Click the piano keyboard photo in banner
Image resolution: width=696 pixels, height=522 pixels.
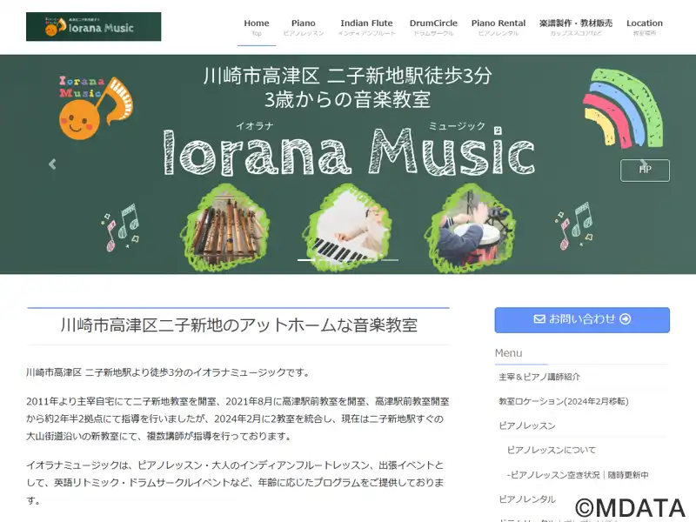[349, 227]
